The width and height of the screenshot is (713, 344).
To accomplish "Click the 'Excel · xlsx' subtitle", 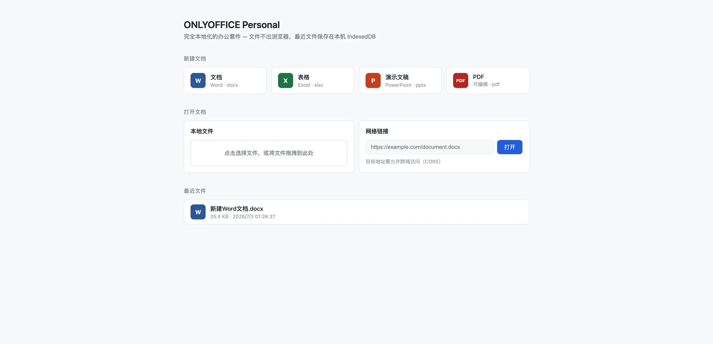I will pyautogui.click(x=310, y=85).
